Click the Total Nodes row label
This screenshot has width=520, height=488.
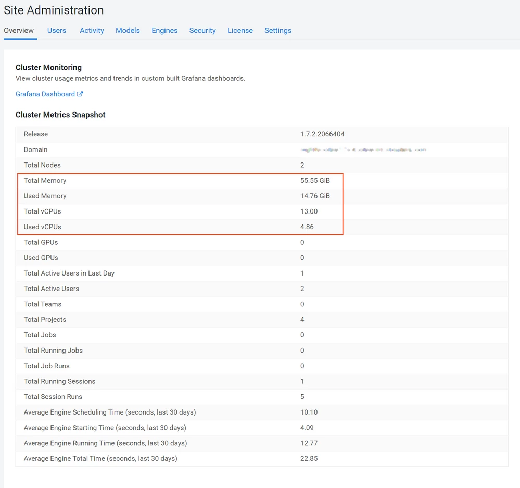coord(42,165)
